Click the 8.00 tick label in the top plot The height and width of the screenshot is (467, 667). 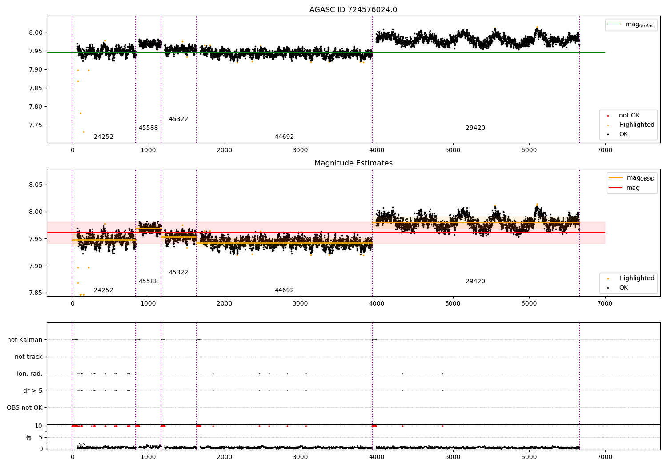click(36, 32)
